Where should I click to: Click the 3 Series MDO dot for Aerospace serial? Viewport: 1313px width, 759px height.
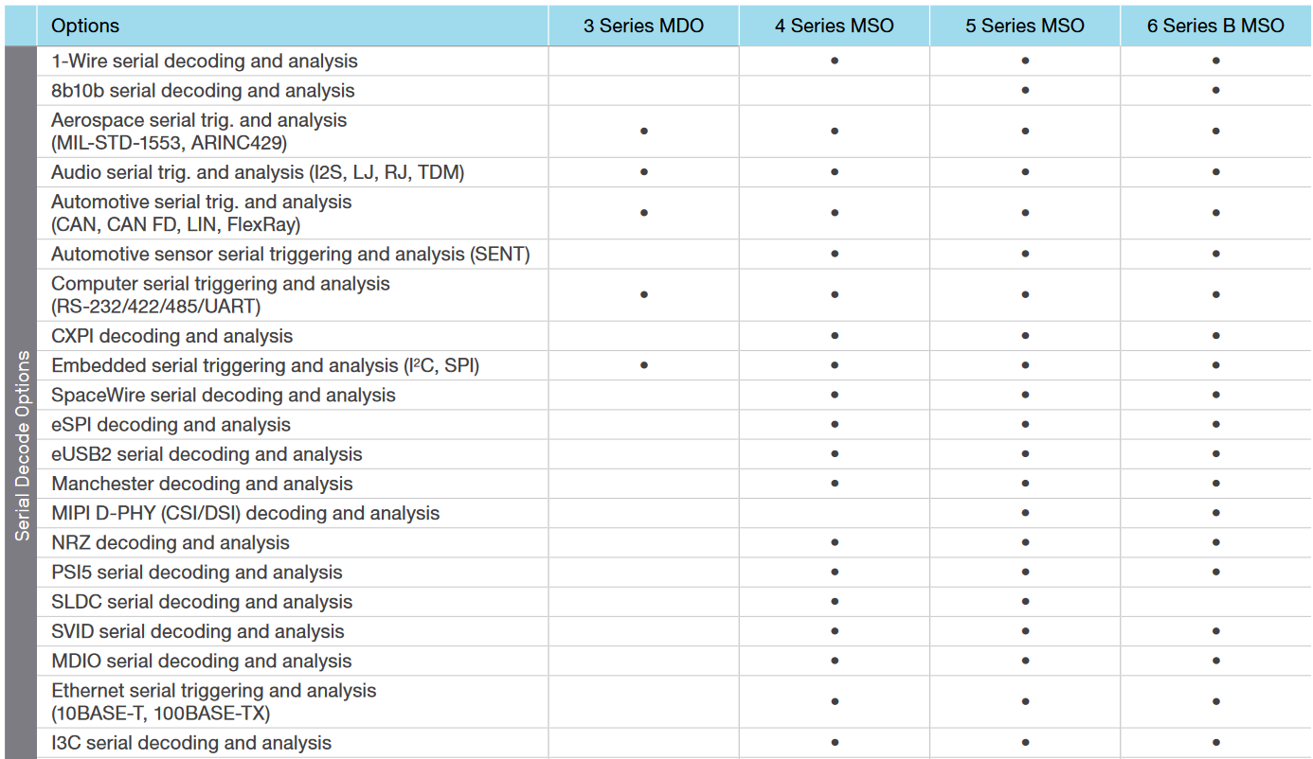(643, 132)
